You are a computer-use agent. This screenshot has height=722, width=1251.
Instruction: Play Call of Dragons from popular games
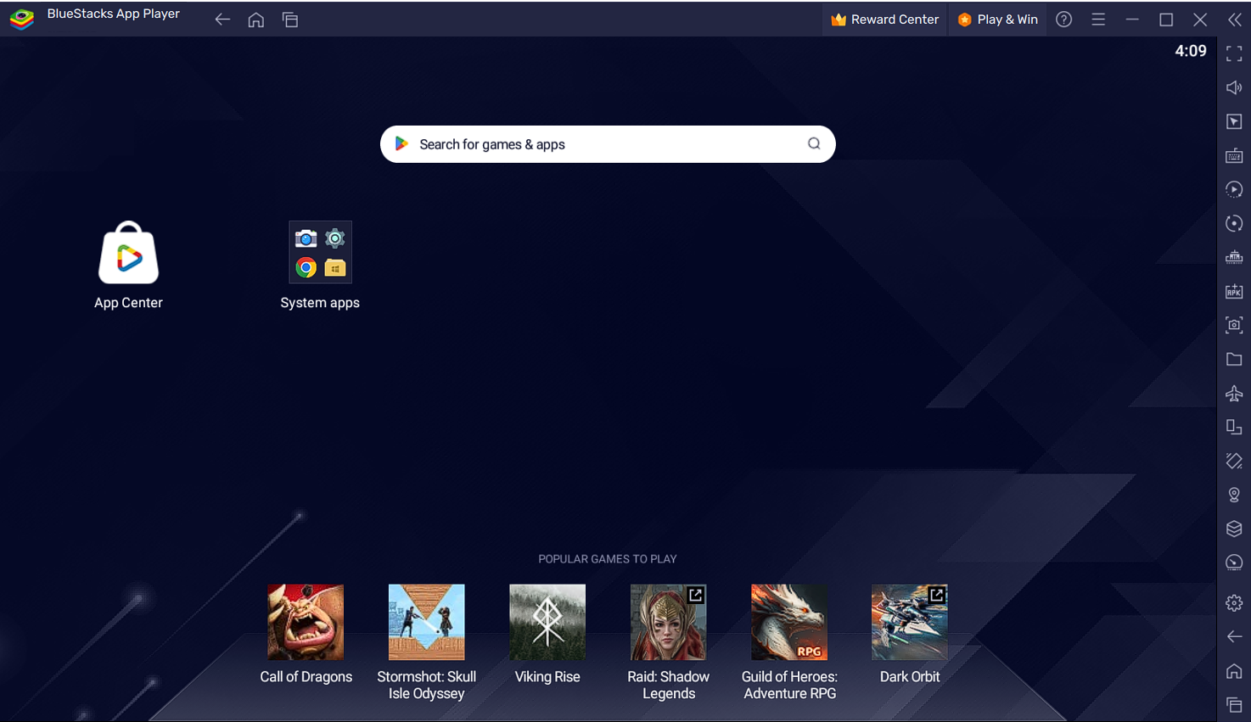(306, 622)
